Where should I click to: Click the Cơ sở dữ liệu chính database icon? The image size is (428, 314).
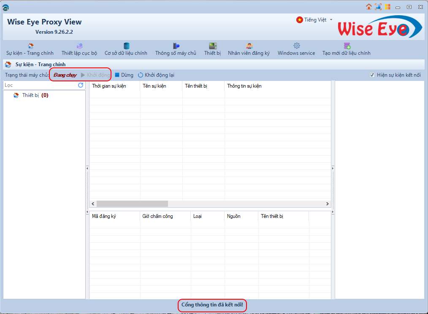pyautogui.click(x=126, y=46)
